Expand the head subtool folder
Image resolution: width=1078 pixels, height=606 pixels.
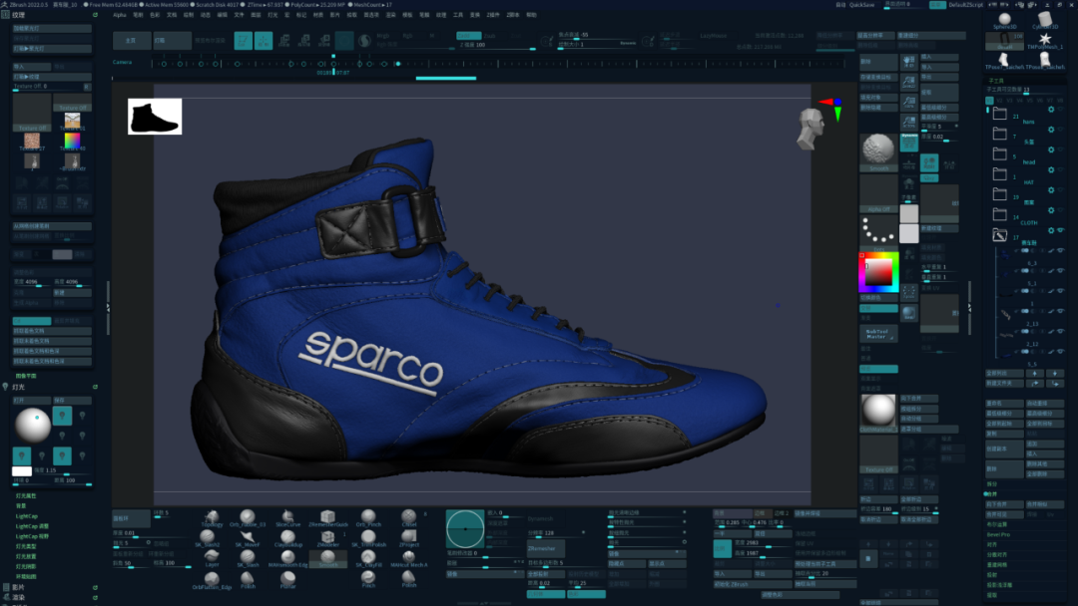tap(999, 154)
